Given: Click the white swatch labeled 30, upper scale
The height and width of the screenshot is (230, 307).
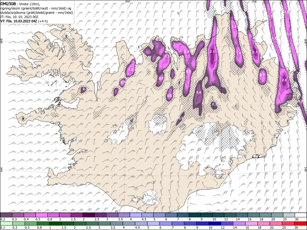Looking at the screenshot, I should (x=301, y=215).
